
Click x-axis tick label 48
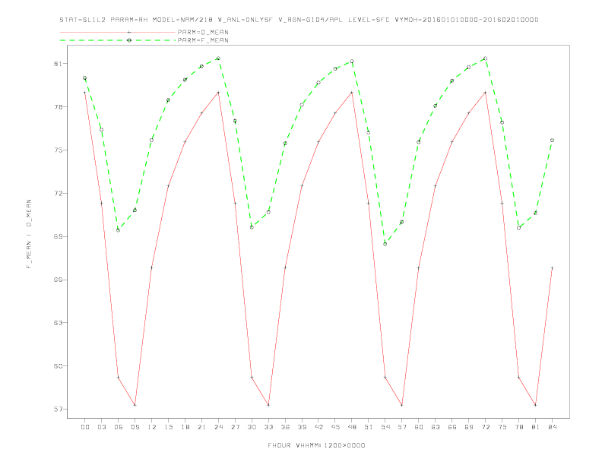tap(352, 427)
